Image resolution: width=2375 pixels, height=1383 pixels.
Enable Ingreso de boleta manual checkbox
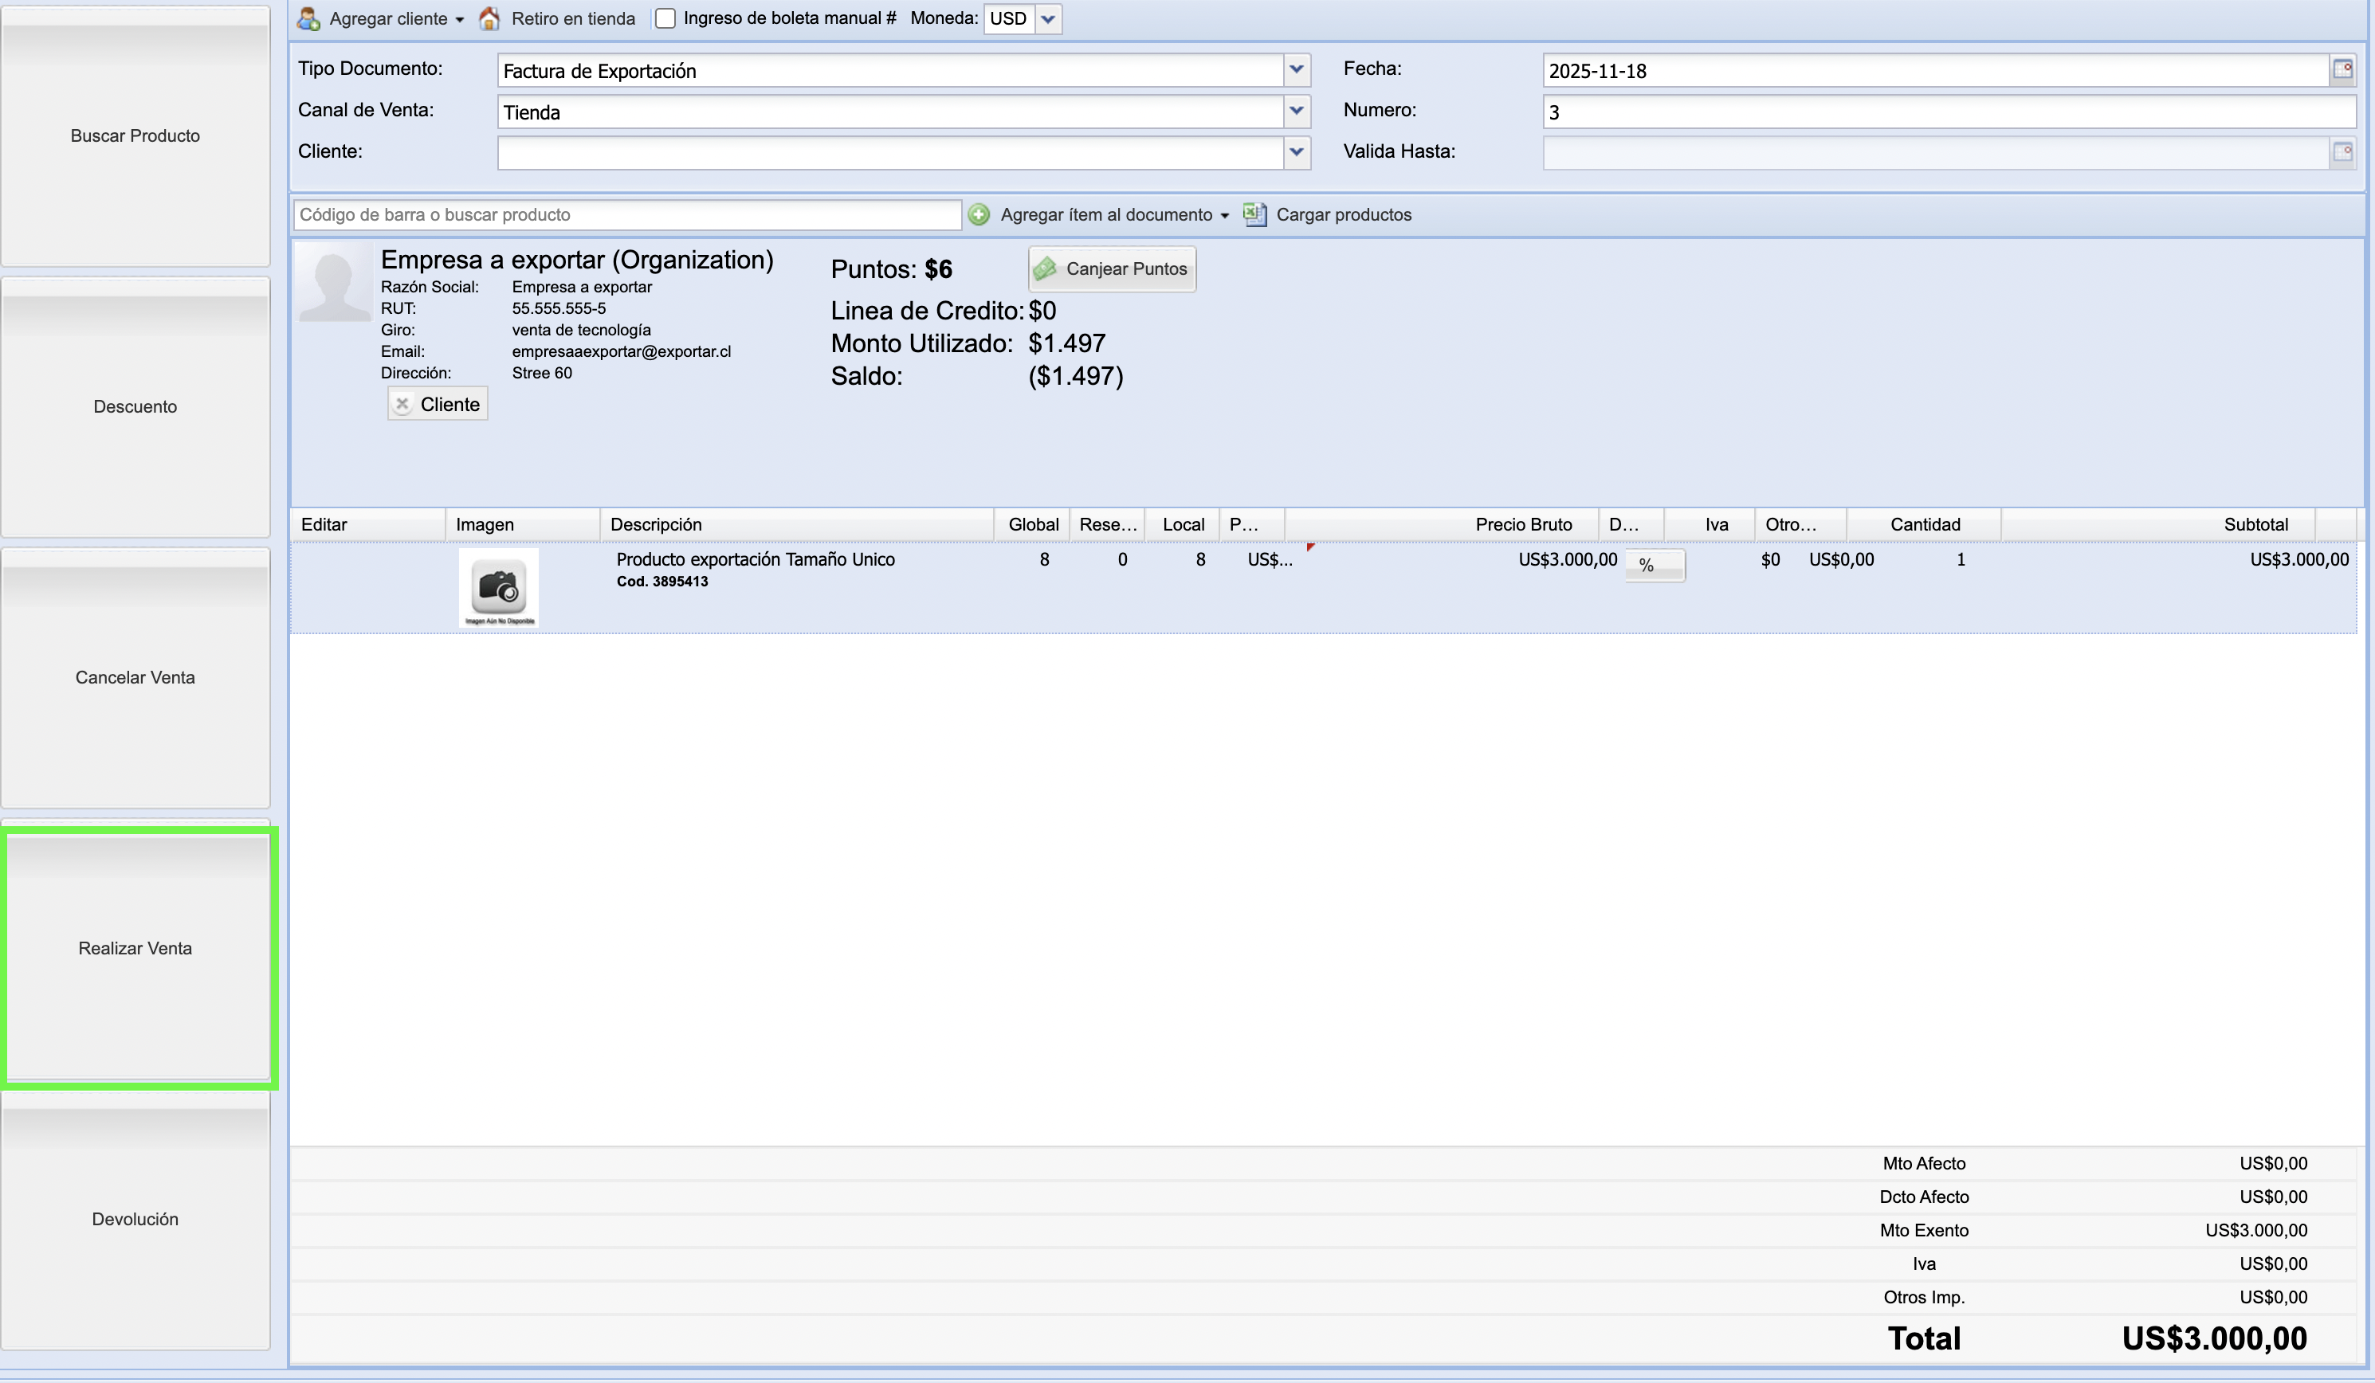coord(665,19)
